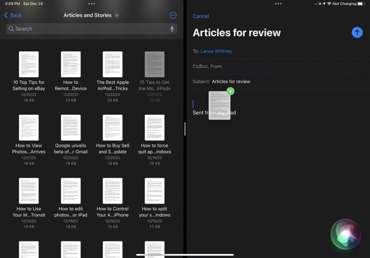This screenshot has width=370, height=258.
Task: Select the Lance Whitney recipient
Action: (216, 51)
